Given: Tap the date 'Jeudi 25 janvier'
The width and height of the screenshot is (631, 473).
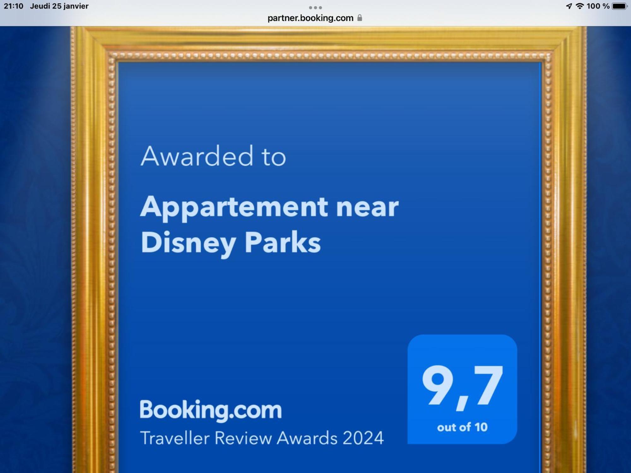Looking at the screenshot, I should [59, 6].
